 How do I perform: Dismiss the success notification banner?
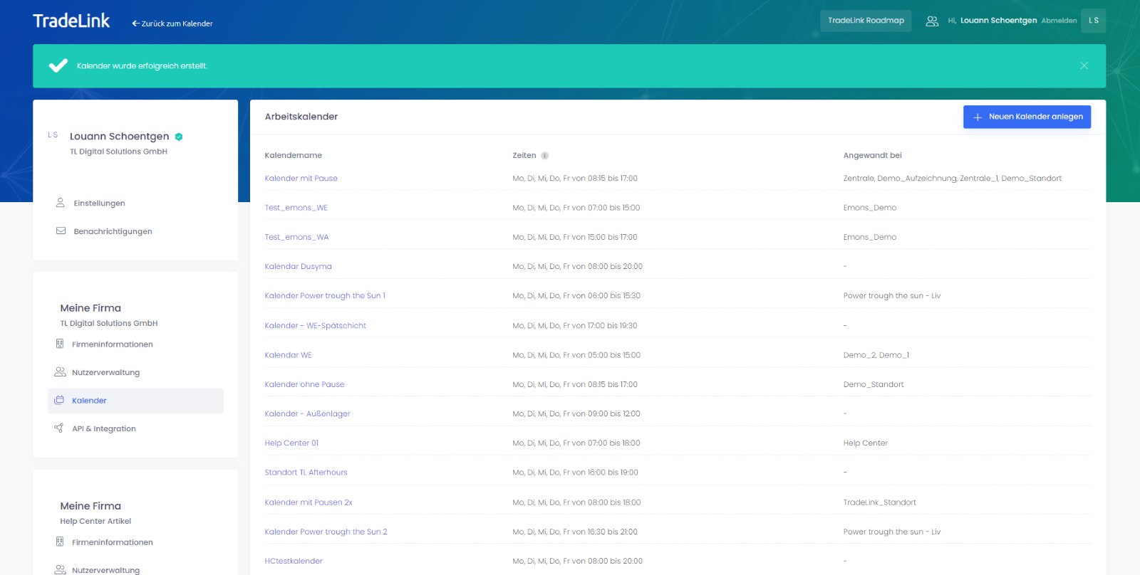1084,65
